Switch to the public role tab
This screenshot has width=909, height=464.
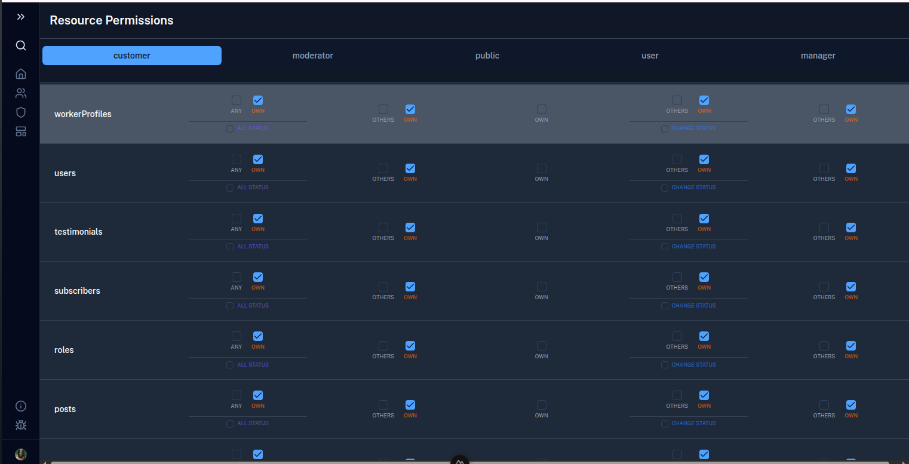(487, 56)
